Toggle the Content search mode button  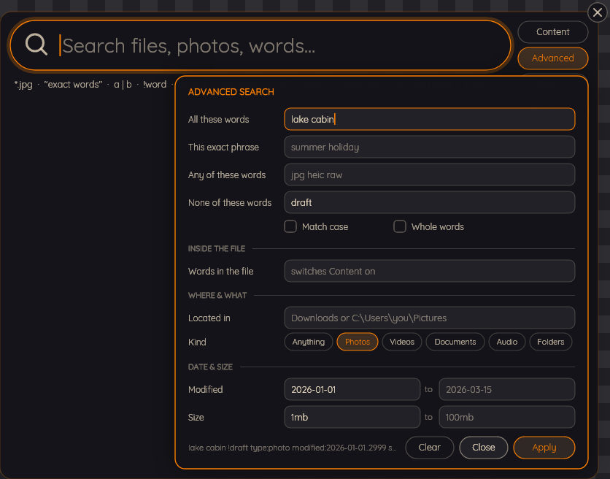[552, 32]
